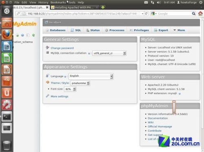Go to Firefox home page icon
Screen dimensions: 204x152
tap(200, 13)
